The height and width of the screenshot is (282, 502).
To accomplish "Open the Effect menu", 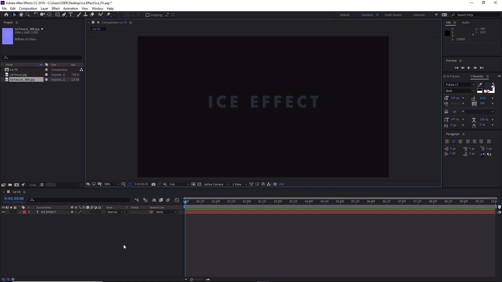I will click(55, 8).
